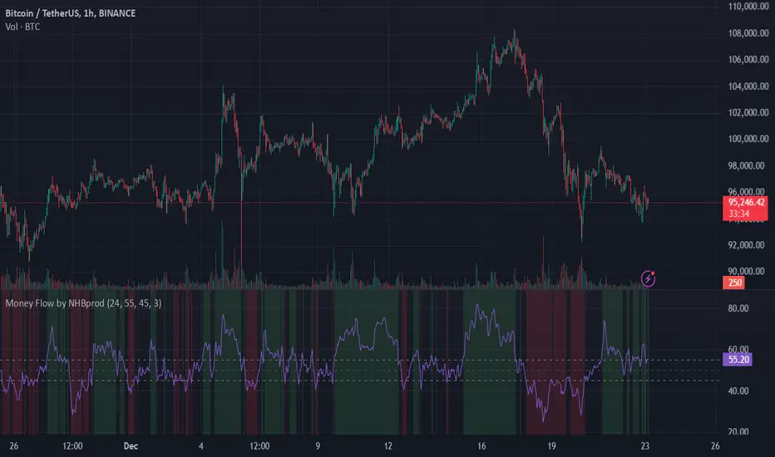Image resolution: width=775 pixels, height=457 pixels.
Task: Click the Vol · BTC indicator label
Action: [22, 27]
